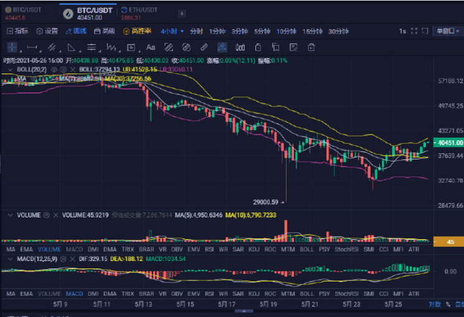Remove the VOLUME indicator with its X
This screenshot has height=317, width=464.
coord(55,215)
